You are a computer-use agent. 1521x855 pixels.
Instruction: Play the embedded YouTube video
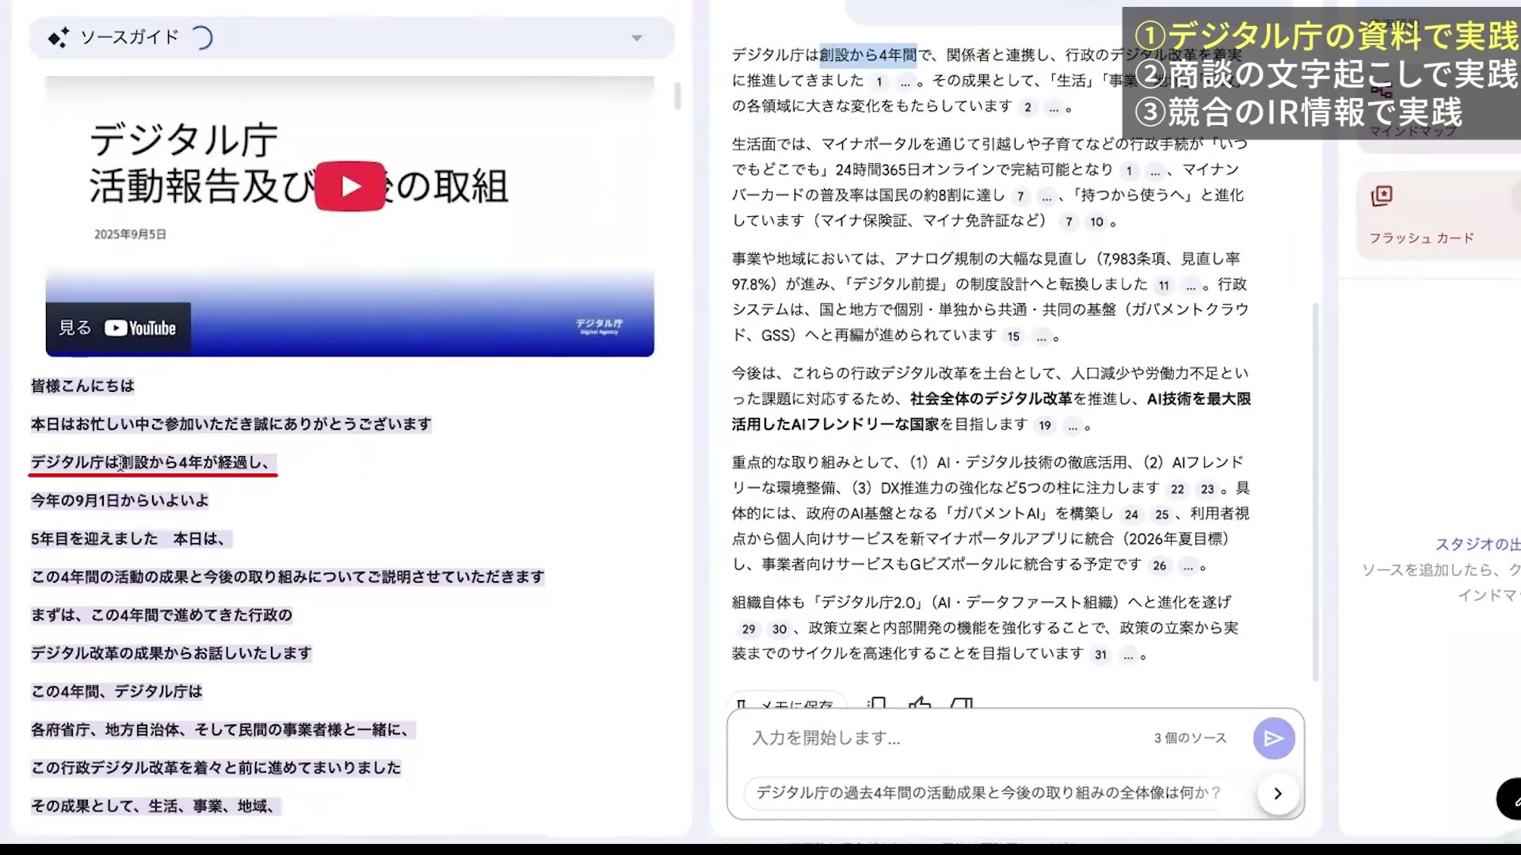(350, 186)
